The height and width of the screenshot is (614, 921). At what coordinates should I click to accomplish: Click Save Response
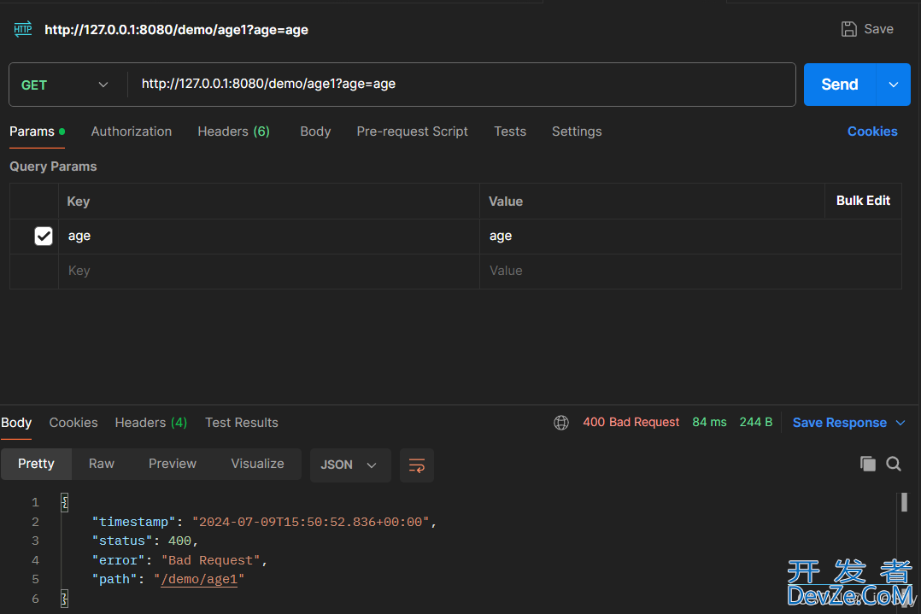839,423
